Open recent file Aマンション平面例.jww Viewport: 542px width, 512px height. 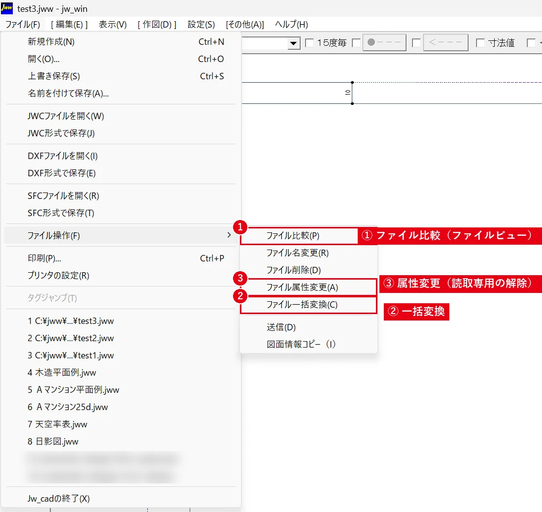coord(121,390)
